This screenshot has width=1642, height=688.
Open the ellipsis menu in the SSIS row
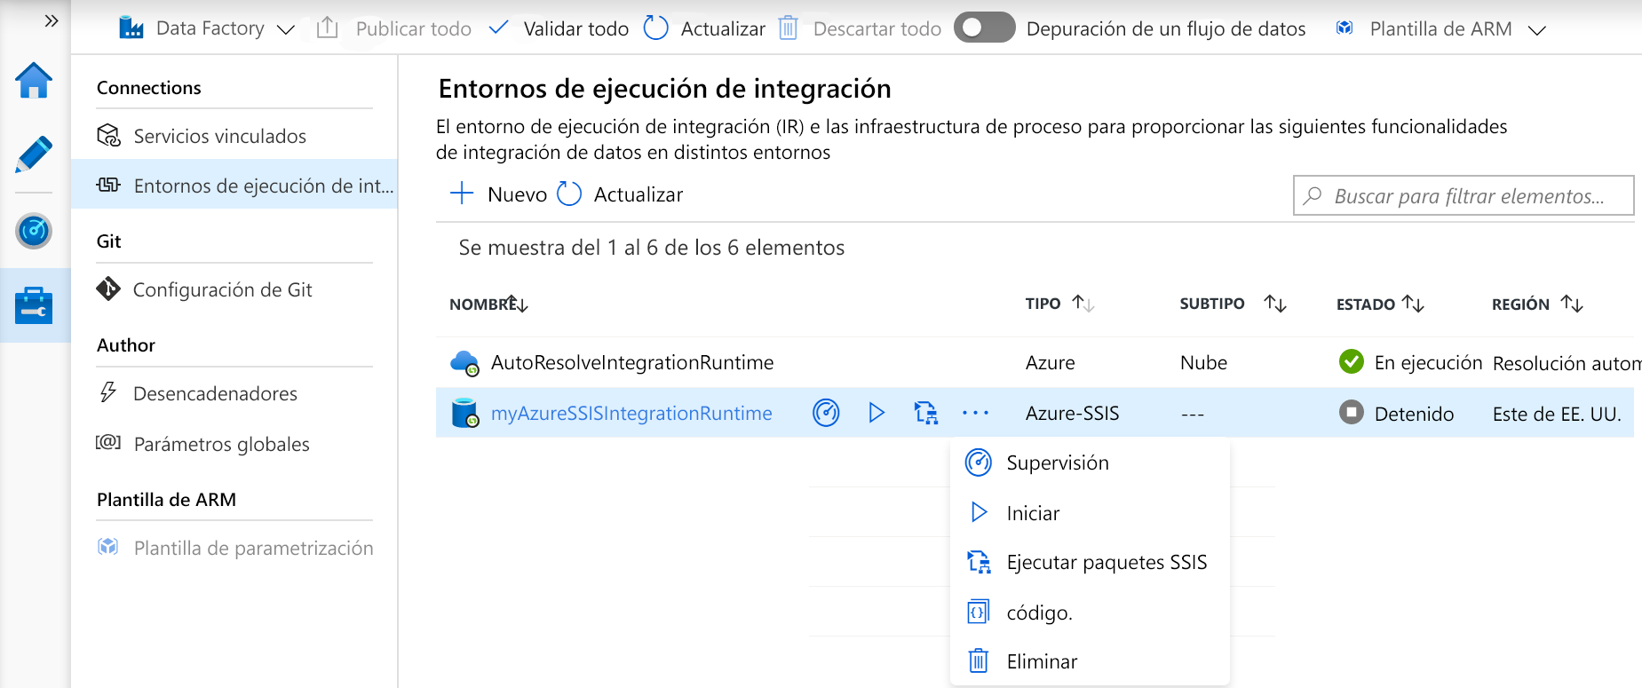tap(975, 413)
